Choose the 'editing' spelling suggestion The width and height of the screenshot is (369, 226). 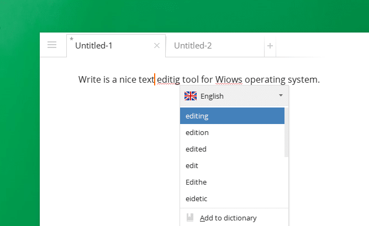[x=232, y=116]
